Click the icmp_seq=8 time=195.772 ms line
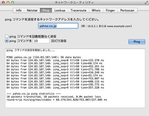The width and height of the screenshot is (149, 116). (x=55, y=85)
